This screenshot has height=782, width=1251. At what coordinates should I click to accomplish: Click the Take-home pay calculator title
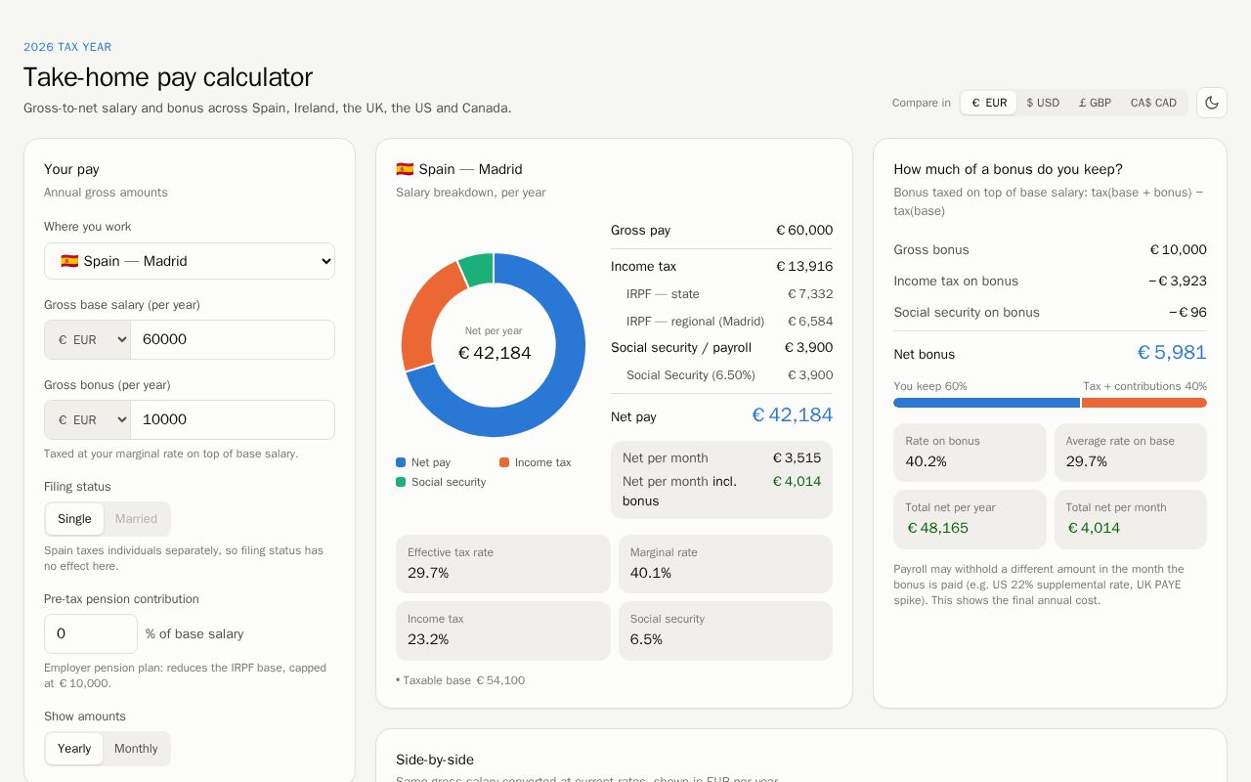pos(168,77)
